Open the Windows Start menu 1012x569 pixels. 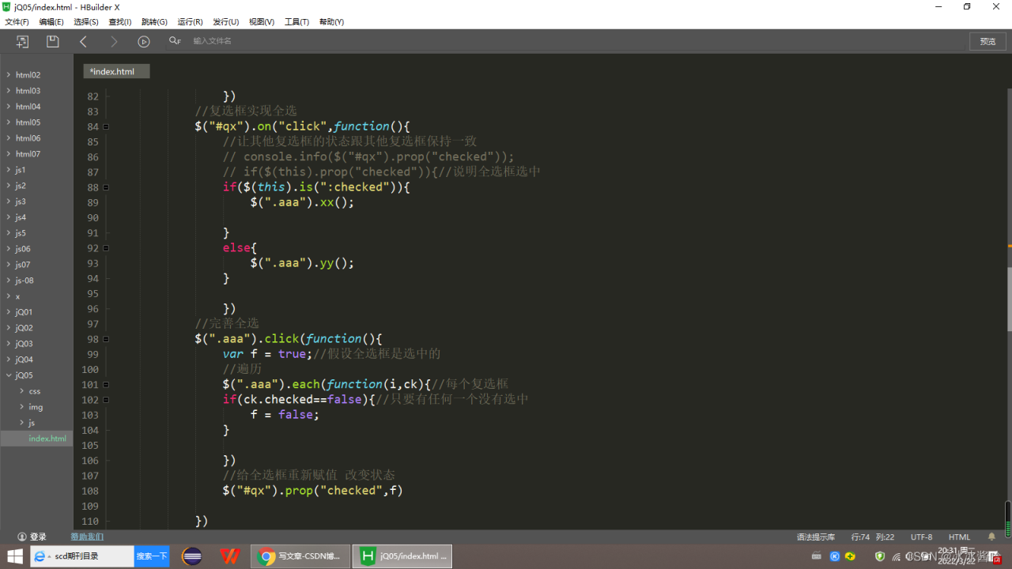[15, 556]
